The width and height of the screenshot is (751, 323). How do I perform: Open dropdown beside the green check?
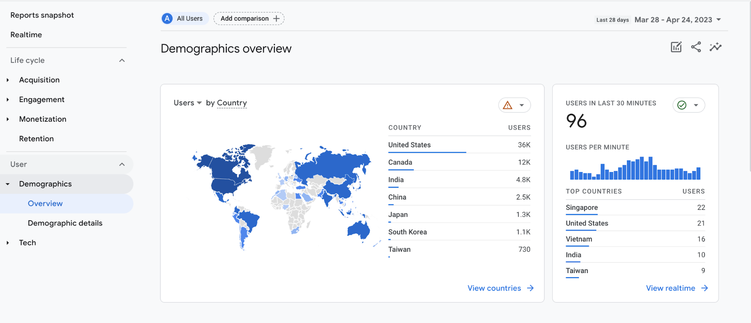coord(696,105)
